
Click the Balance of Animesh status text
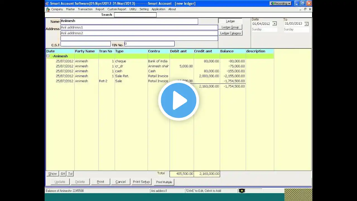[x=65, y=191]
